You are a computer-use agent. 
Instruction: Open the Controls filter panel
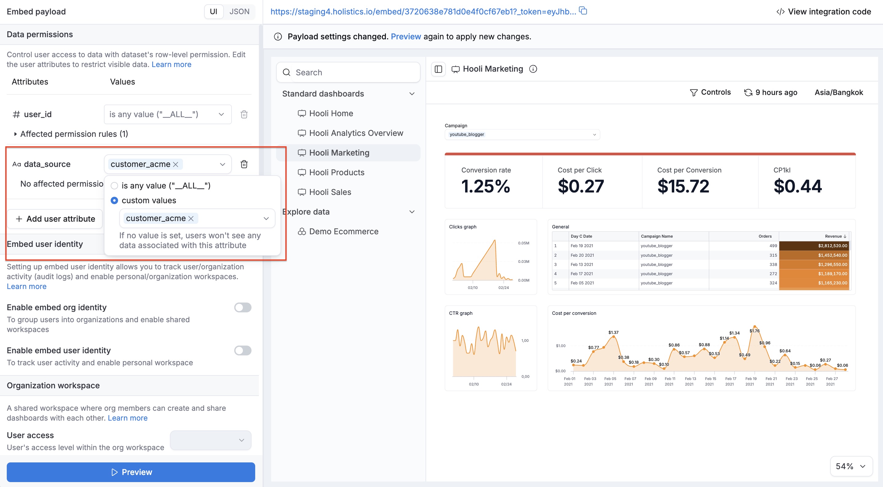(710, 92)
